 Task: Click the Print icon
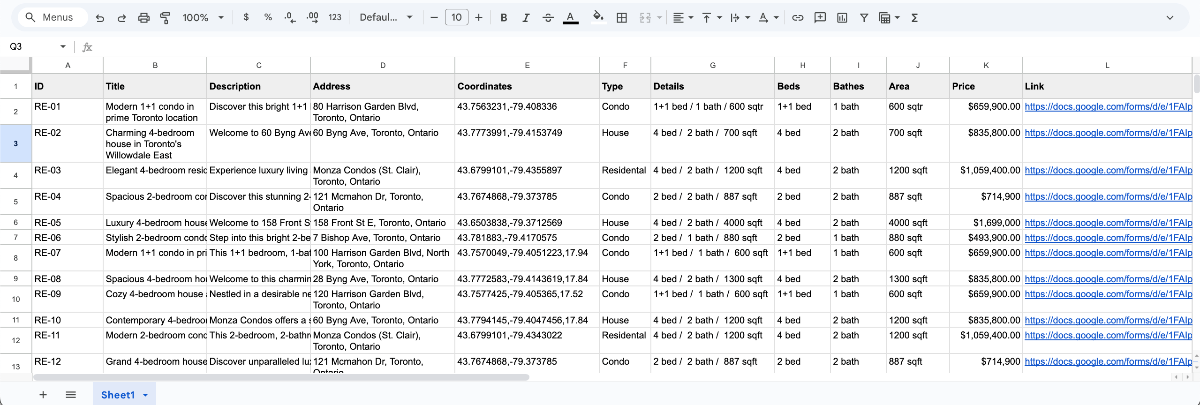tap(143, 18)
